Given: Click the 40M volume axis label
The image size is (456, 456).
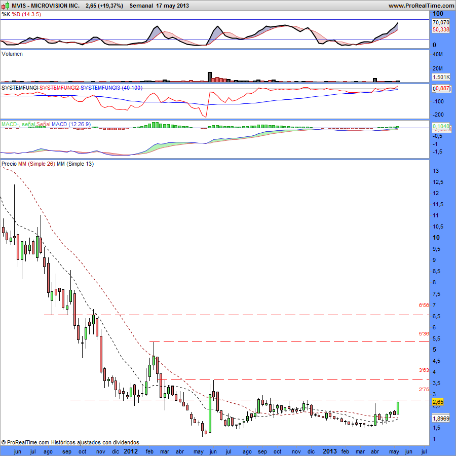Looking at the screenshot, I should pos(438,54).
